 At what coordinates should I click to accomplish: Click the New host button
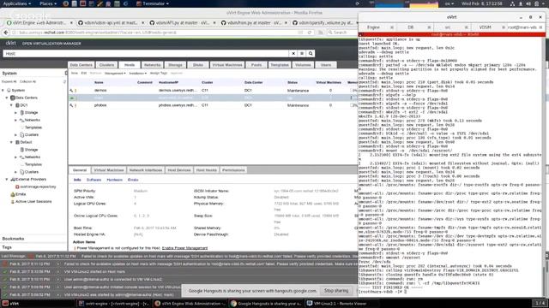pos(75,74)
